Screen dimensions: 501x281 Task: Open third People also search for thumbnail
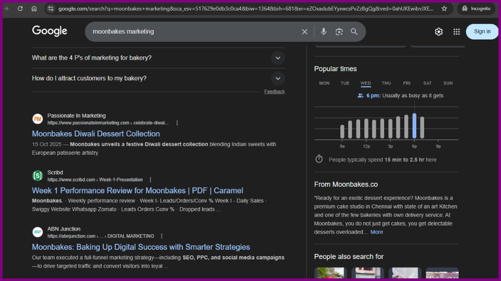405,273
